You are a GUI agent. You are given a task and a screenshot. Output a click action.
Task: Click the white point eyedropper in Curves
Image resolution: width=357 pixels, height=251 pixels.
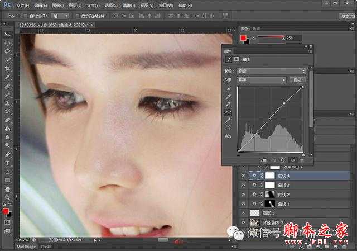click(228, 104)
